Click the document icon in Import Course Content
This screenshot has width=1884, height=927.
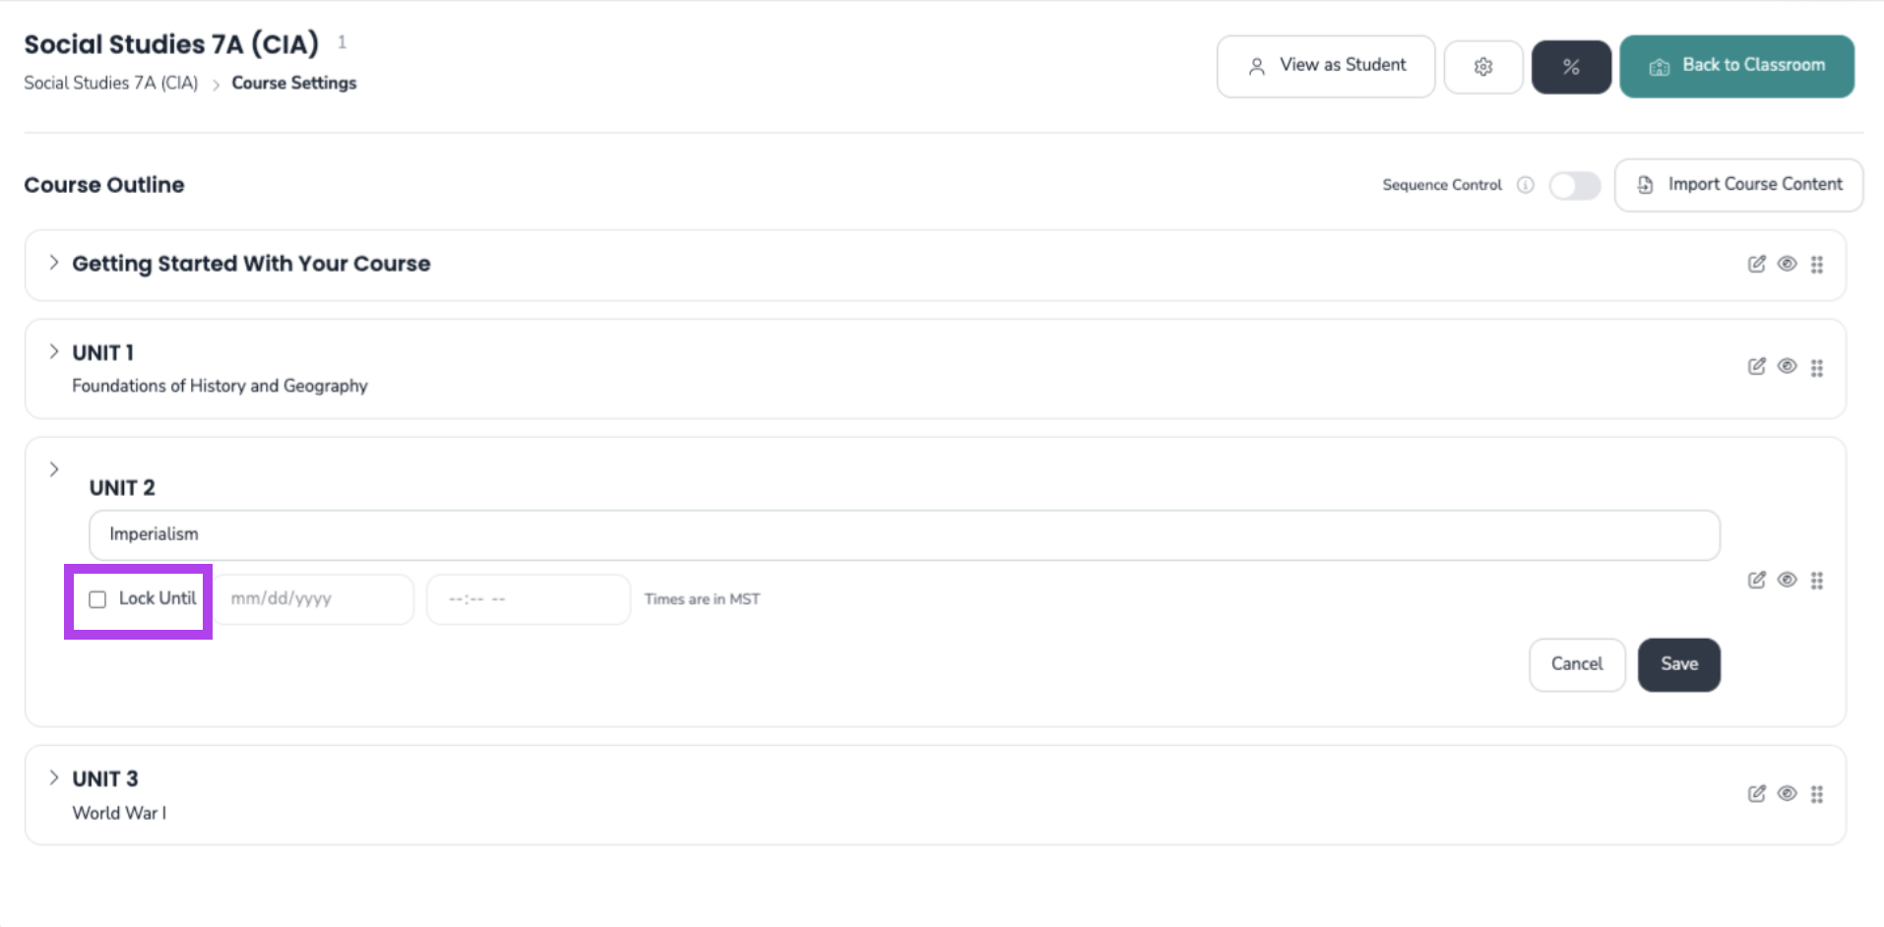[x=1645, y=185]
